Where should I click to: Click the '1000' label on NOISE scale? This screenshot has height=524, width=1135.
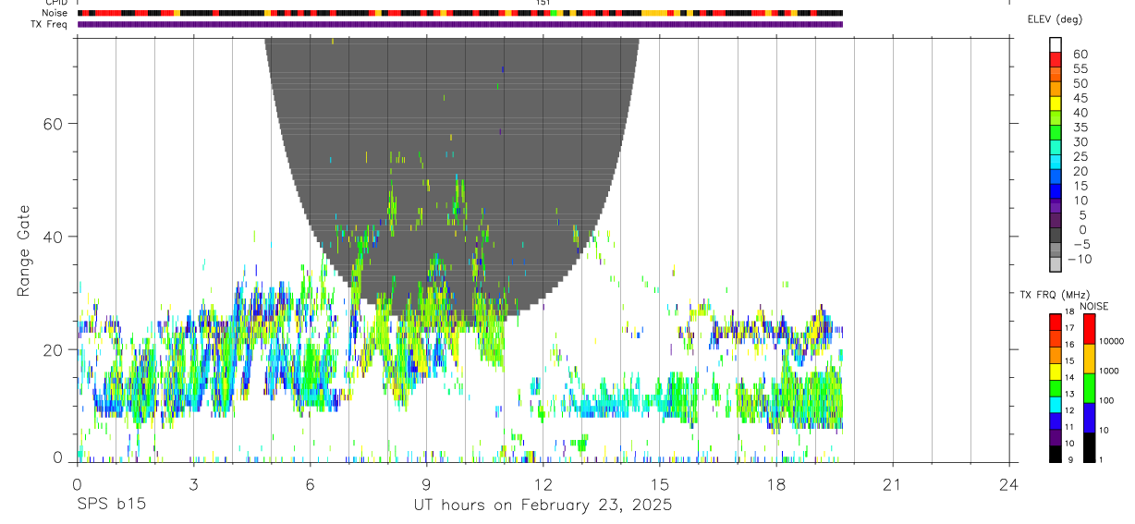[x=1109, y=371]
